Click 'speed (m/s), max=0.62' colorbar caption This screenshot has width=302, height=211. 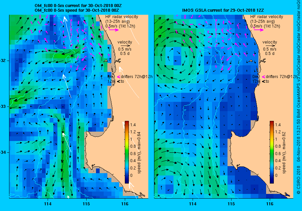284,153
